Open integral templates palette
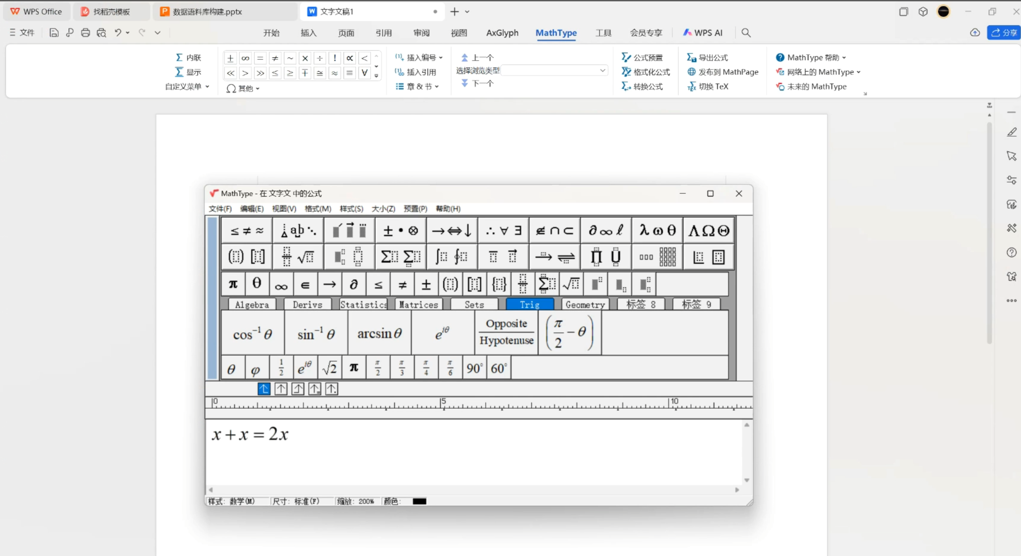 (x=452, y=257)
